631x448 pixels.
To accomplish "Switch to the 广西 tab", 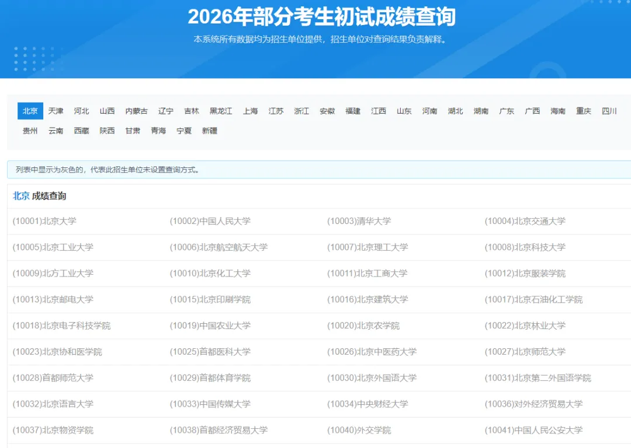I will point(532,111).
